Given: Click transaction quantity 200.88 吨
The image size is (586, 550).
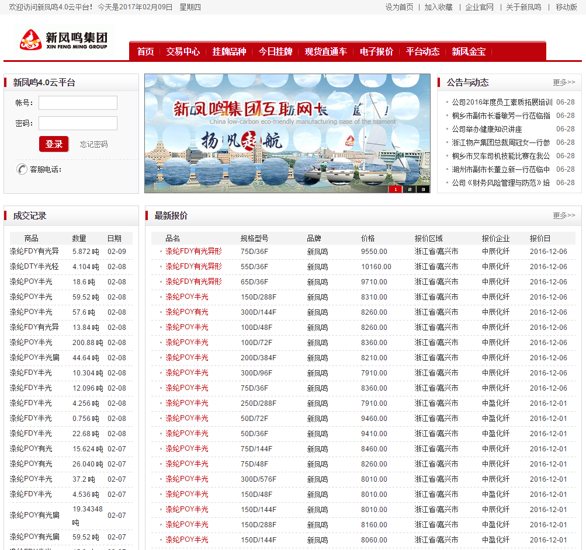Looking at the screenshot, I should coord(88,342).
